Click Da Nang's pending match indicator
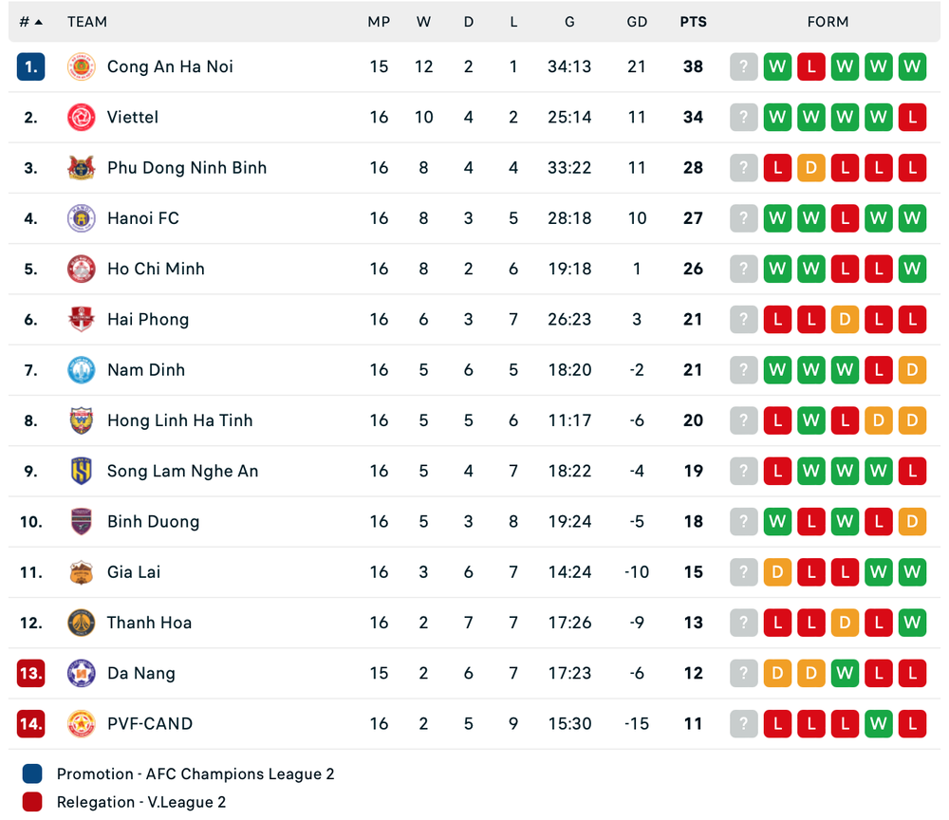 click(x=743, y=673)
